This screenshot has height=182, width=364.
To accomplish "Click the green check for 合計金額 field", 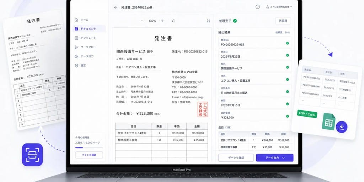I will 287,116.
